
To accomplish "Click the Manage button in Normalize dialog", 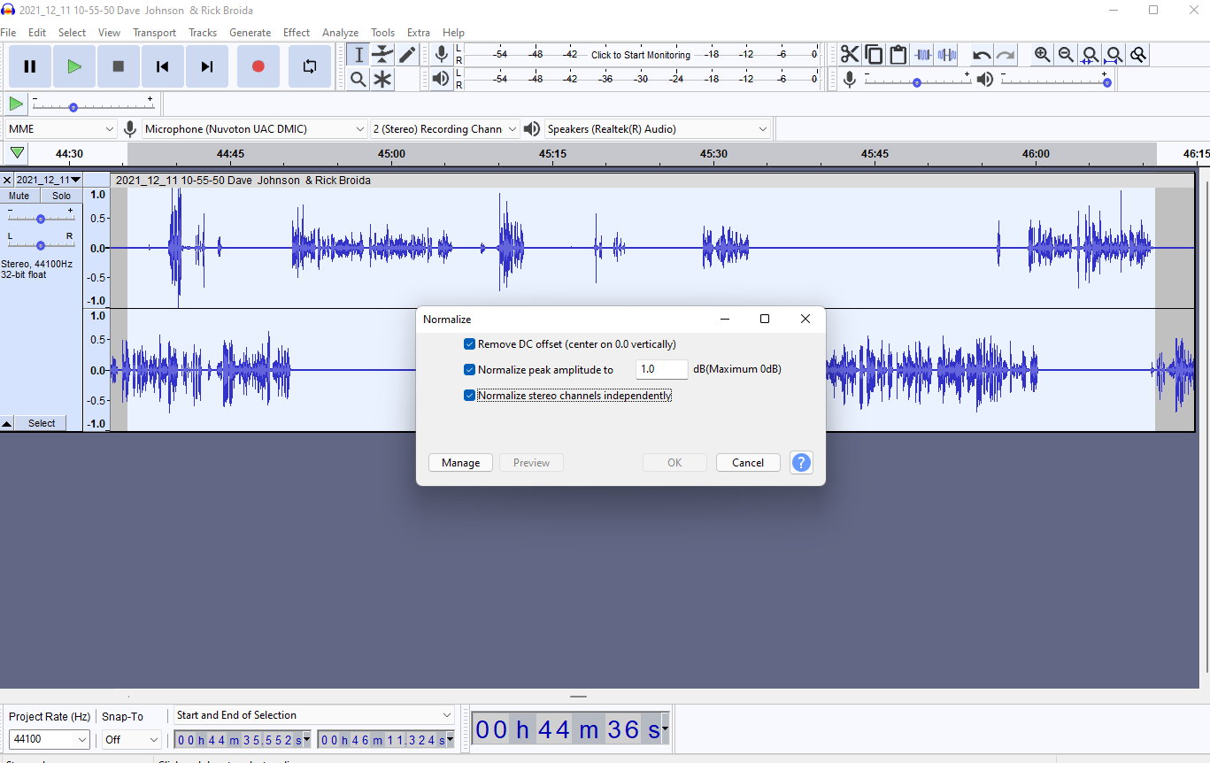I will [461, 462].
